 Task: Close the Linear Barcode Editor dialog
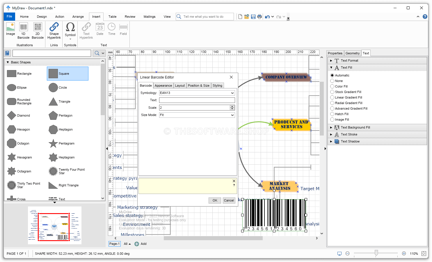231,77
